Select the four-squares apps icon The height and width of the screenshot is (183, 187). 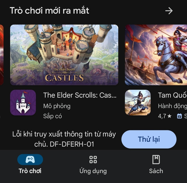click(93, 159)
